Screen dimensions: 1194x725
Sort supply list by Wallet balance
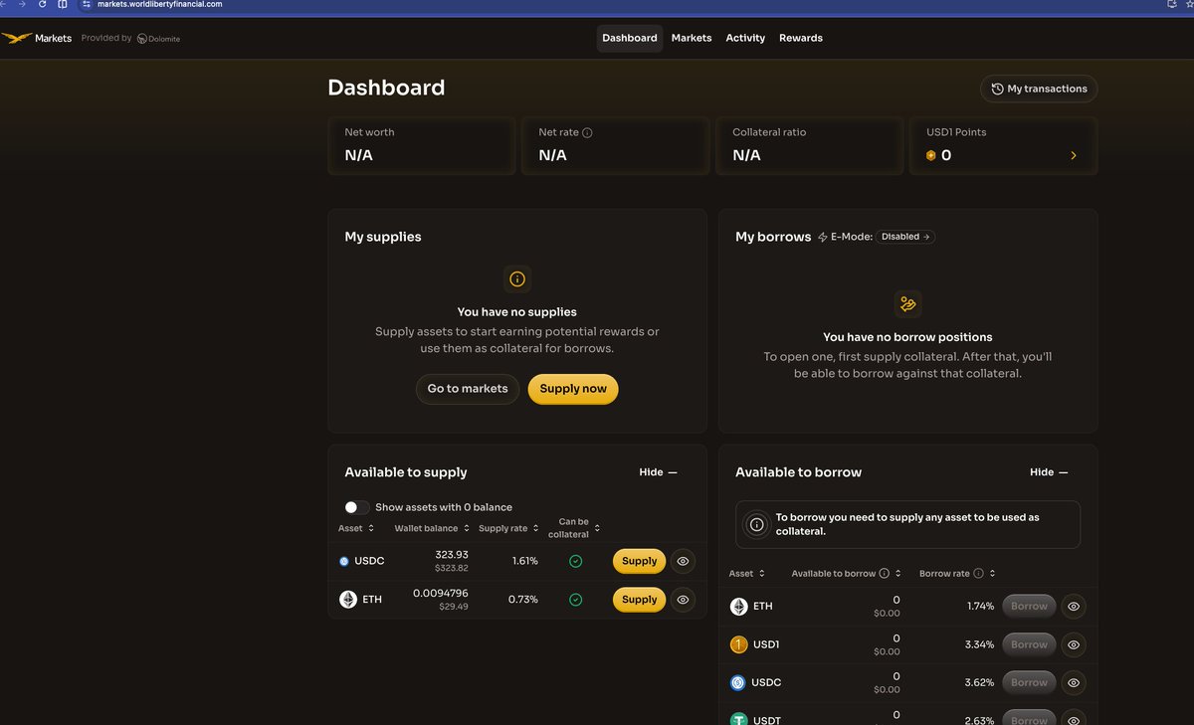(431, 528)
